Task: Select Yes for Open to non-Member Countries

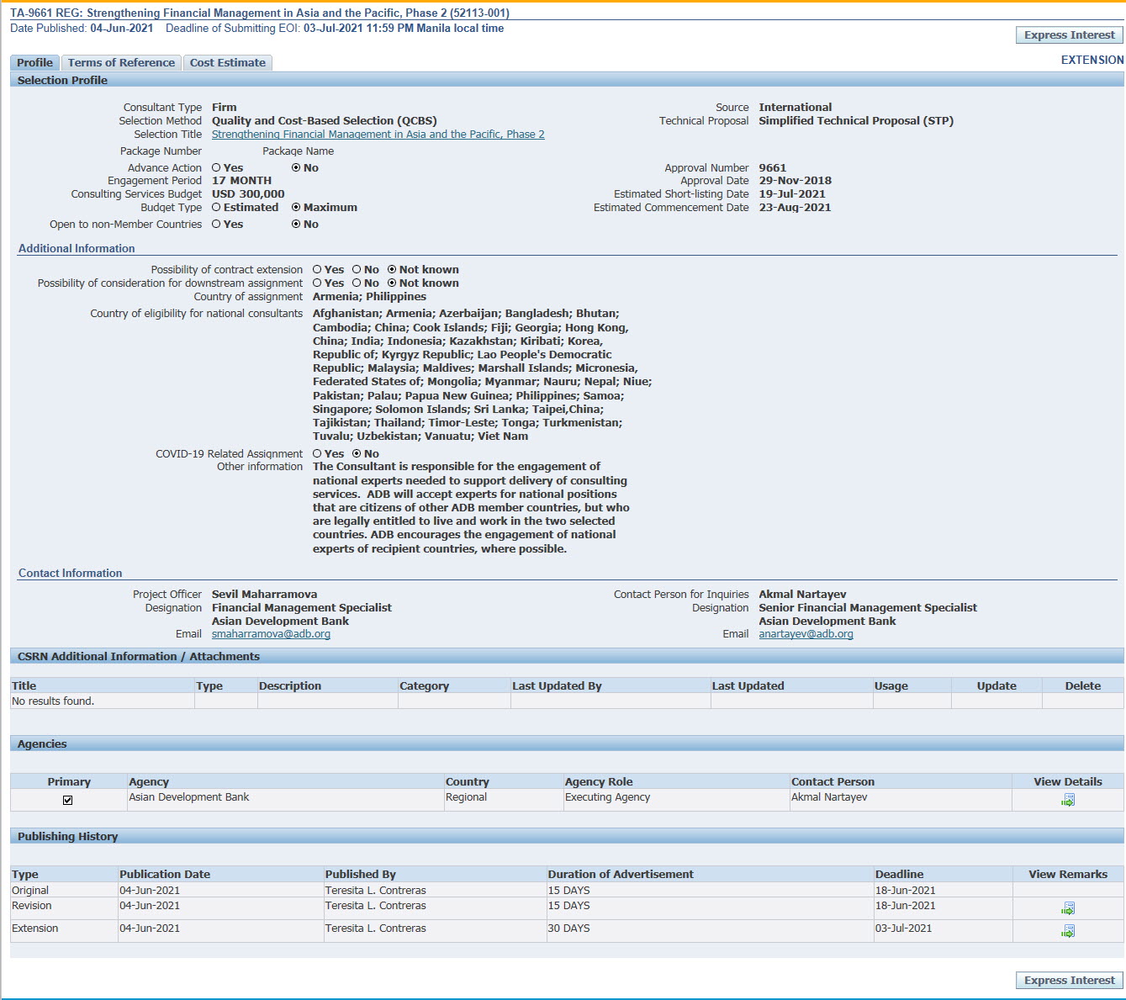Action: [x=216, y=225]
